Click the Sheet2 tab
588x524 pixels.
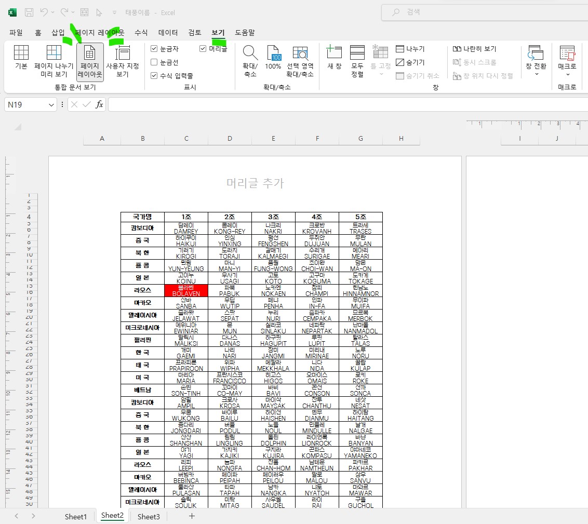click(x=112, y=516)
